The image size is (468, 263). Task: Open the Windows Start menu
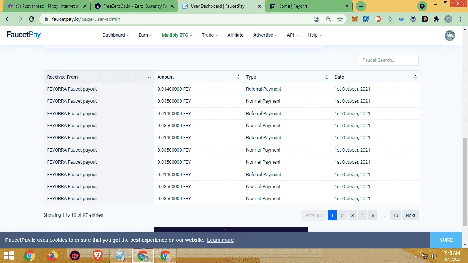(x=9, y=256)
